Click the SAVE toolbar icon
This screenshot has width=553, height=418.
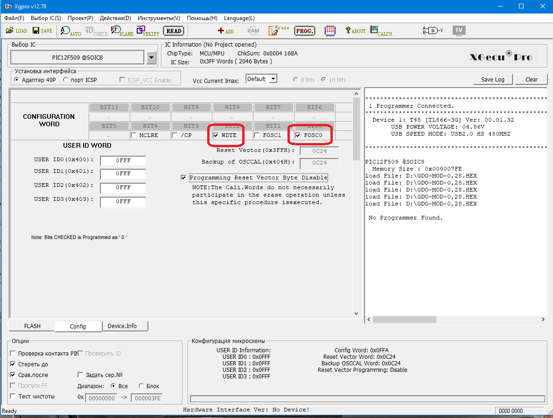coord(42,31)
